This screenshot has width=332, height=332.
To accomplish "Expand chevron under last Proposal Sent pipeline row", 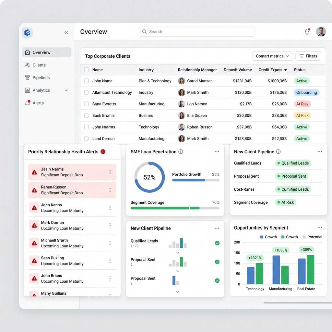I will pos(178,291).
